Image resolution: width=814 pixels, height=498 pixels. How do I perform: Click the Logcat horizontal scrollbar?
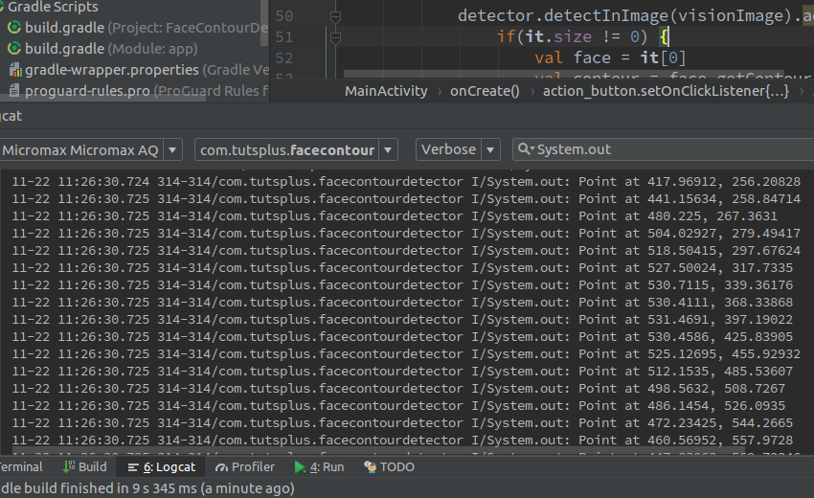tap(378, 451)
